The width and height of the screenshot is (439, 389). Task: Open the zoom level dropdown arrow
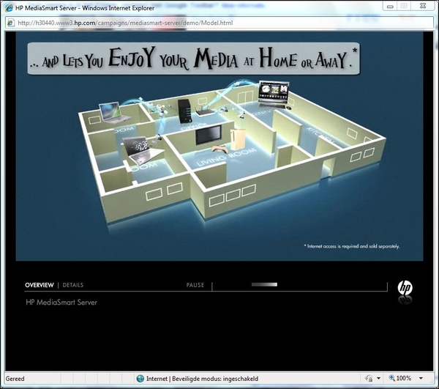click(421, 378)
